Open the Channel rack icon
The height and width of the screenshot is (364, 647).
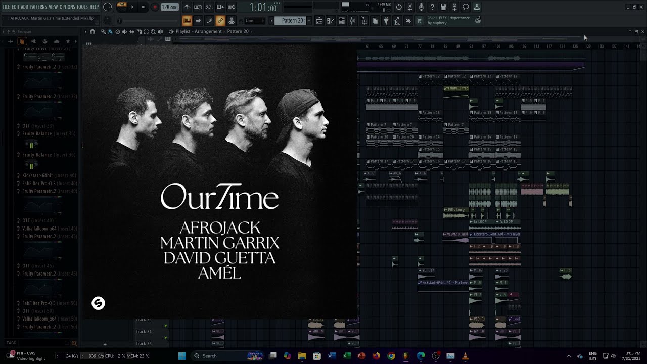click(x=342, y=21)
